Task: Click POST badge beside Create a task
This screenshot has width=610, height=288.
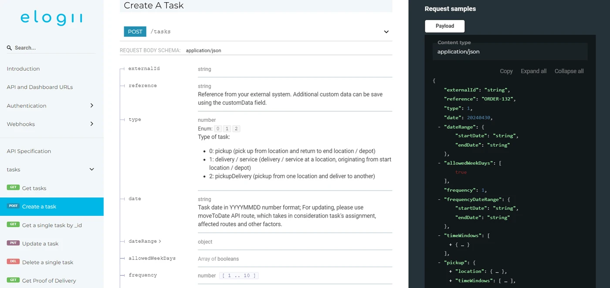Action: point(13,206)
